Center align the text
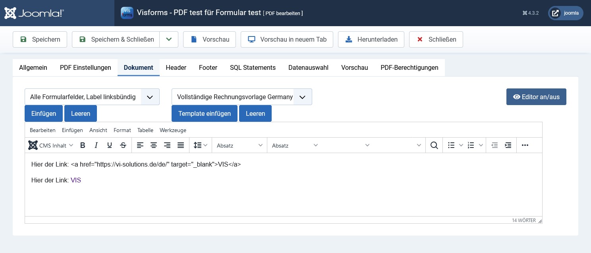Viewport: 591px width, 253px height. [154, 146]
